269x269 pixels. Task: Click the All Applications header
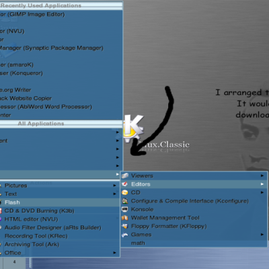click(x=61, y=124)
